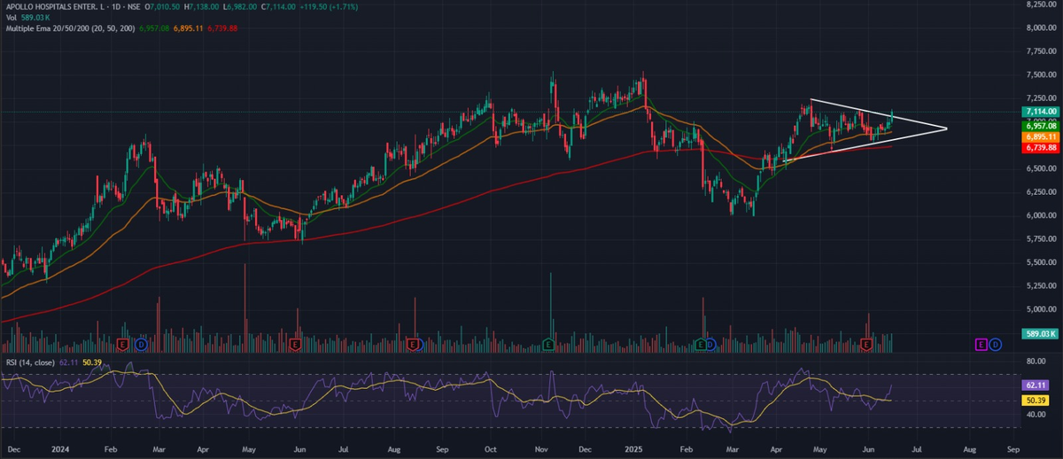Click orange 6,895.11 EMA price-axis label
The height and width of the screenshot is (459, 1063).
tap(1041, 137)
